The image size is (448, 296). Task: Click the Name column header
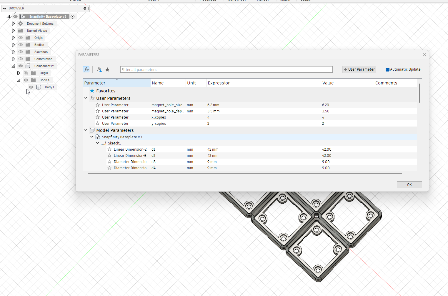pos(168,83)
